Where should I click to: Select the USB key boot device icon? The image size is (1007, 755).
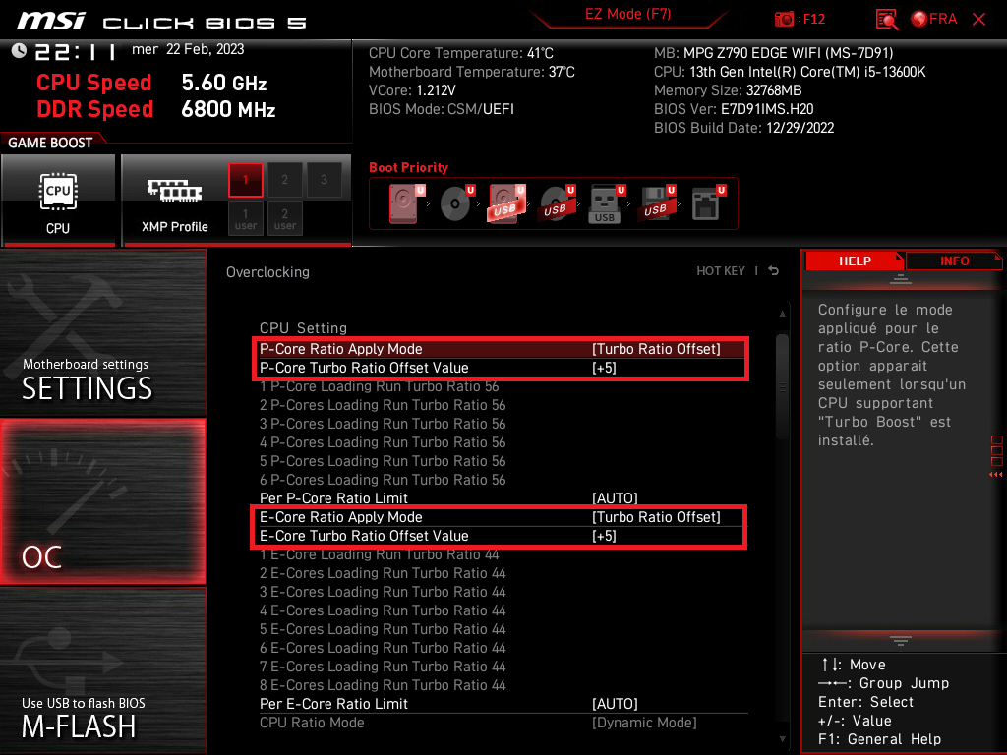[x=606, y=203]
